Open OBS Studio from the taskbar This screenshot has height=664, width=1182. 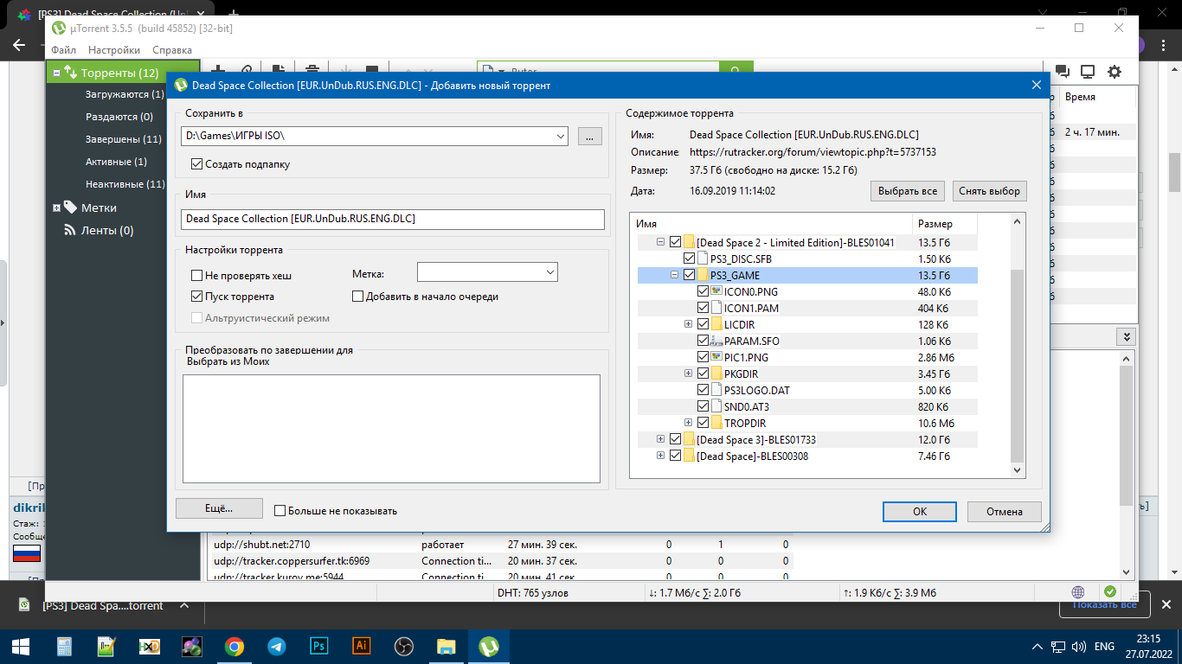point(403,646)
